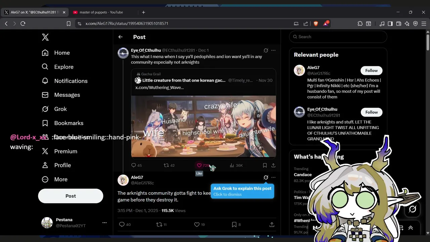Open AleG7 author name on post
The image size is (430, 242).
(x=137, y=177)
